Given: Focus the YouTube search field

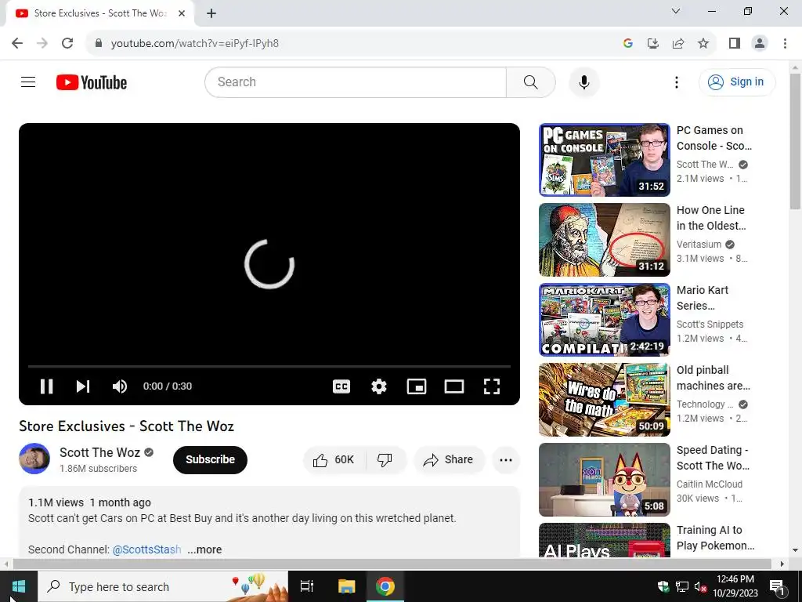Looking at the screenshot, I should [356, 82].
